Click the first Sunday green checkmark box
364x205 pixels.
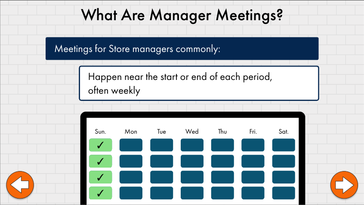point(100,145)
